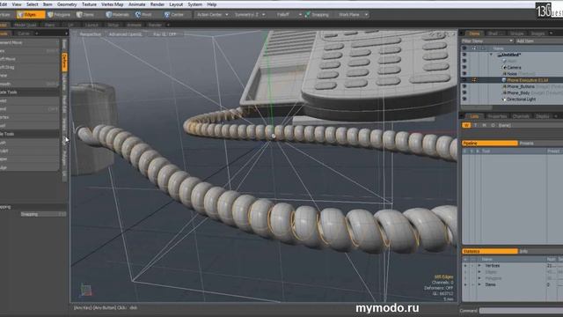Toggle visibility of Untitled scene
Image resolution: width=563 pixels, height=317 pixels.
pos(464,55)
